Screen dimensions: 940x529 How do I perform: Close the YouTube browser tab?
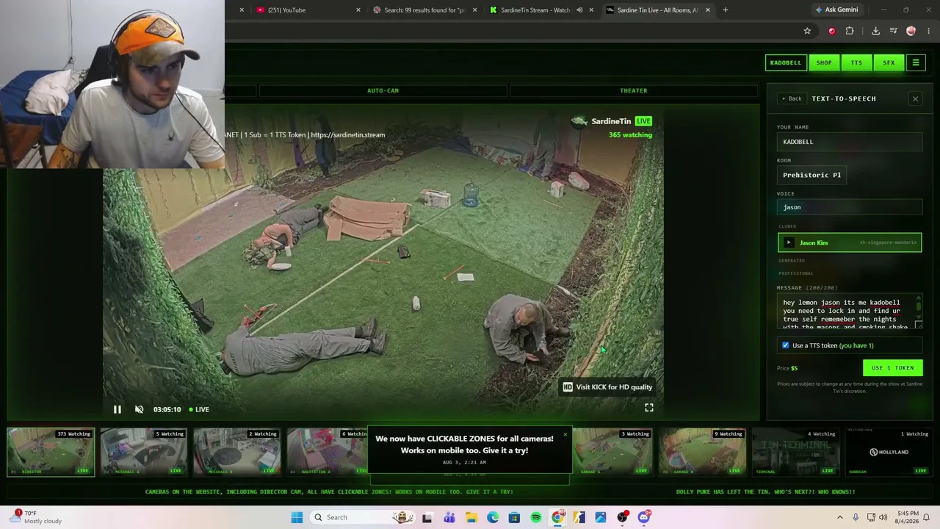358,10
